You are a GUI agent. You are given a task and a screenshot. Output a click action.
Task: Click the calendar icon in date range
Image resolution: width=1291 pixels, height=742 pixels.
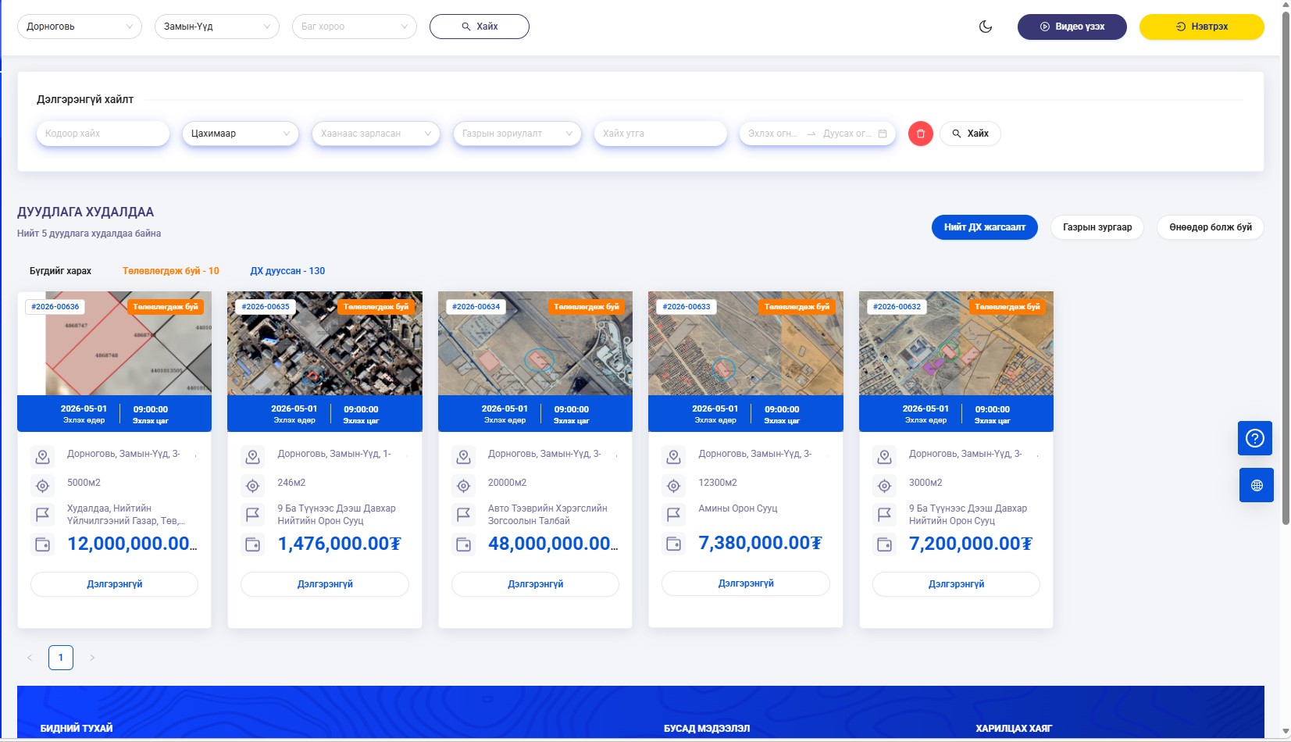(x=883, y=134)
